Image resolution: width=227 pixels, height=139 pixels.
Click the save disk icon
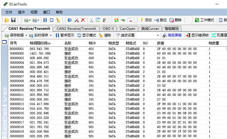pos(13,20)
